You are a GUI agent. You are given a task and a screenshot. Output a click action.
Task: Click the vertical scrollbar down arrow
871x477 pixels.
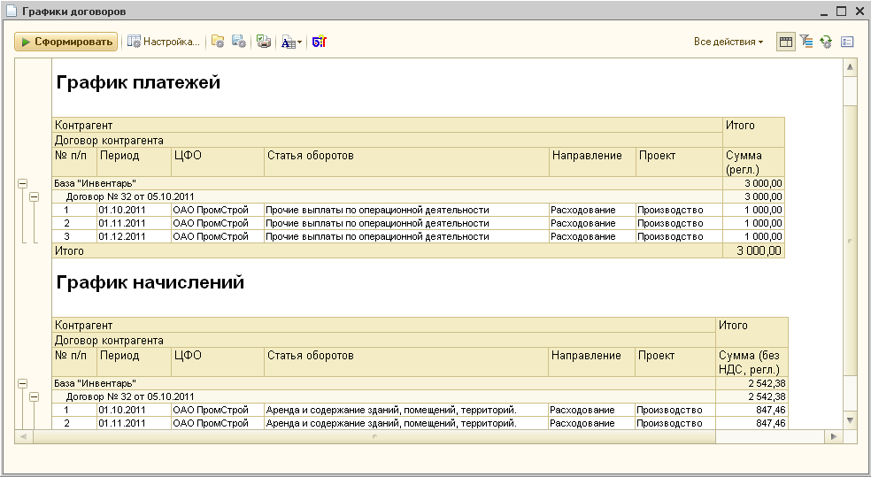tap(850, 419)
